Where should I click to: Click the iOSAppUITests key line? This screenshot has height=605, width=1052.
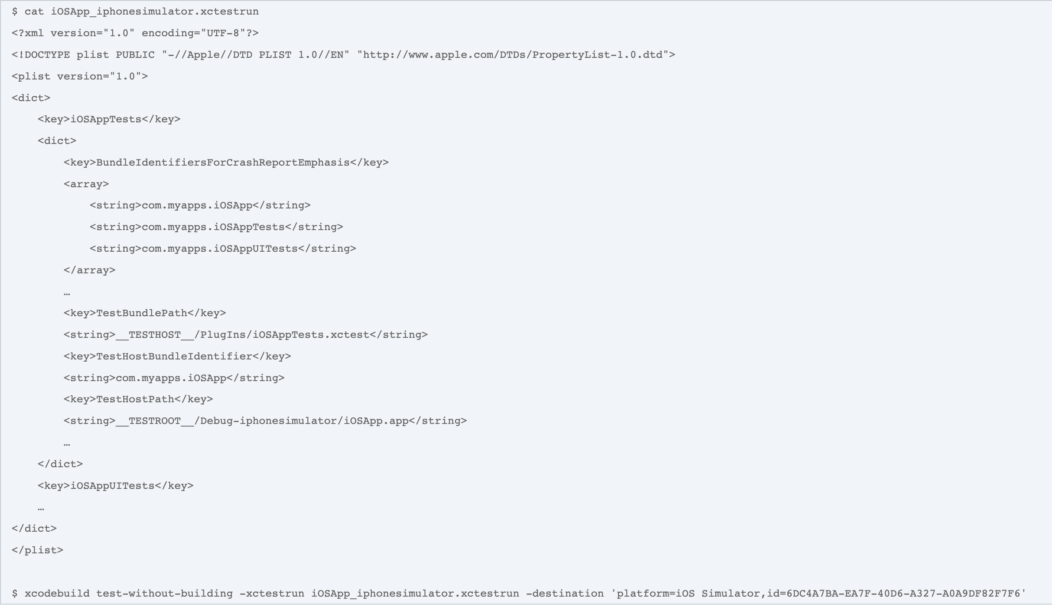tap(116, 486)
